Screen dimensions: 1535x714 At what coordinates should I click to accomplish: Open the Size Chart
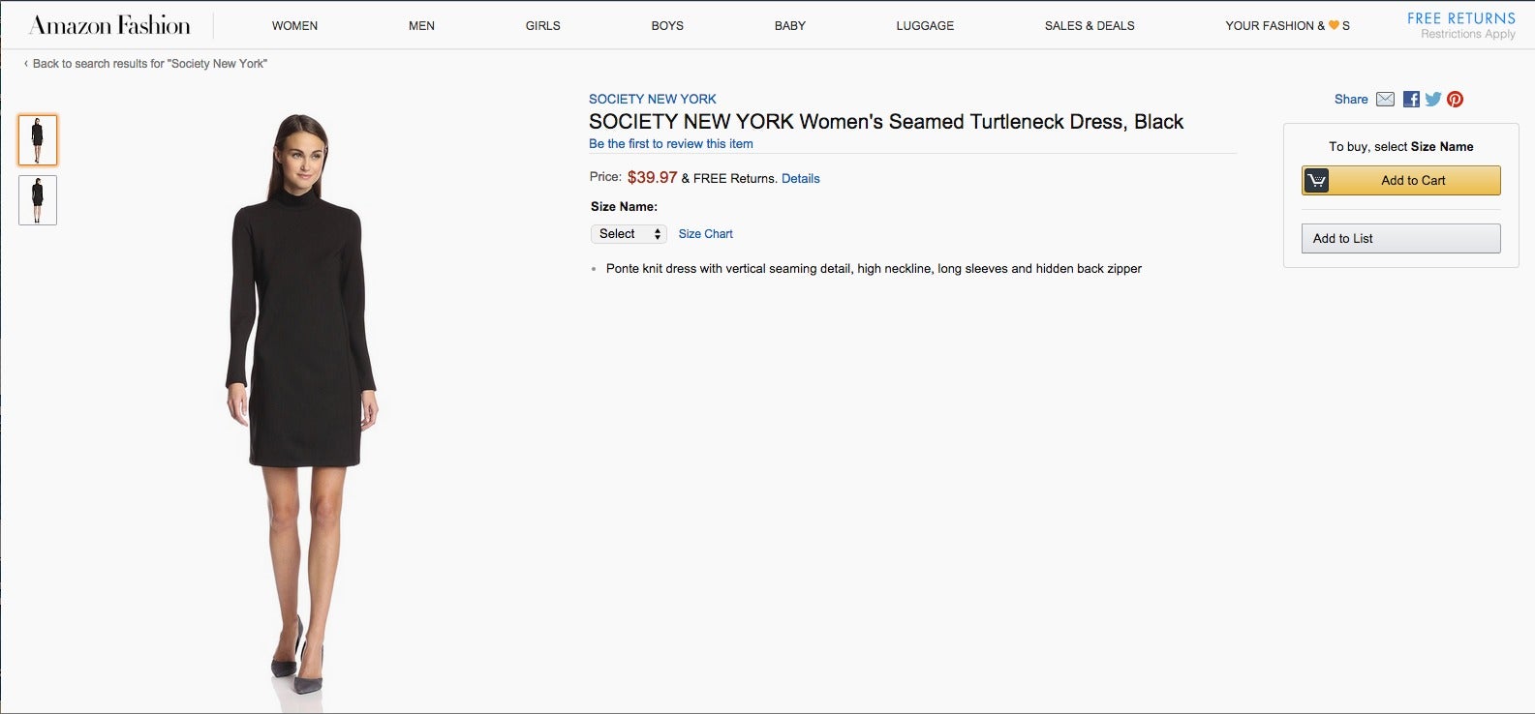point(706,234)
